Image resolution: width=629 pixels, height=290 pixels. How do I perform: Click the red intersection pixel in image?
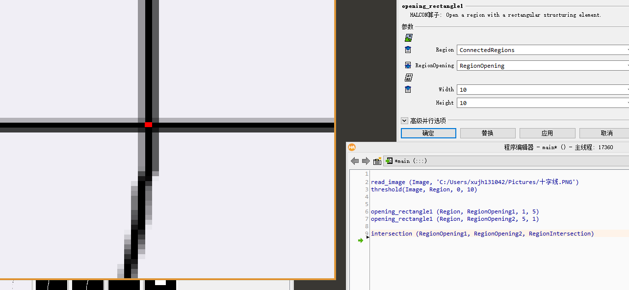tap(148, 125)
